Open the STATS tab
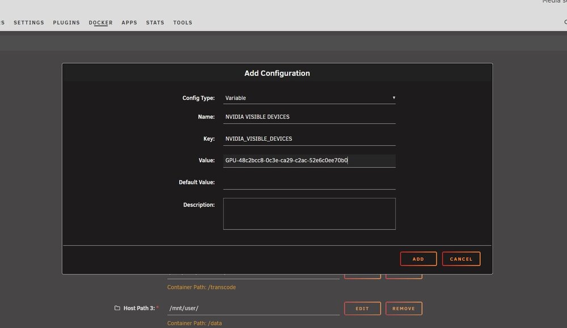The width and height of the screenshot is (567, 328). coord(155,23)
